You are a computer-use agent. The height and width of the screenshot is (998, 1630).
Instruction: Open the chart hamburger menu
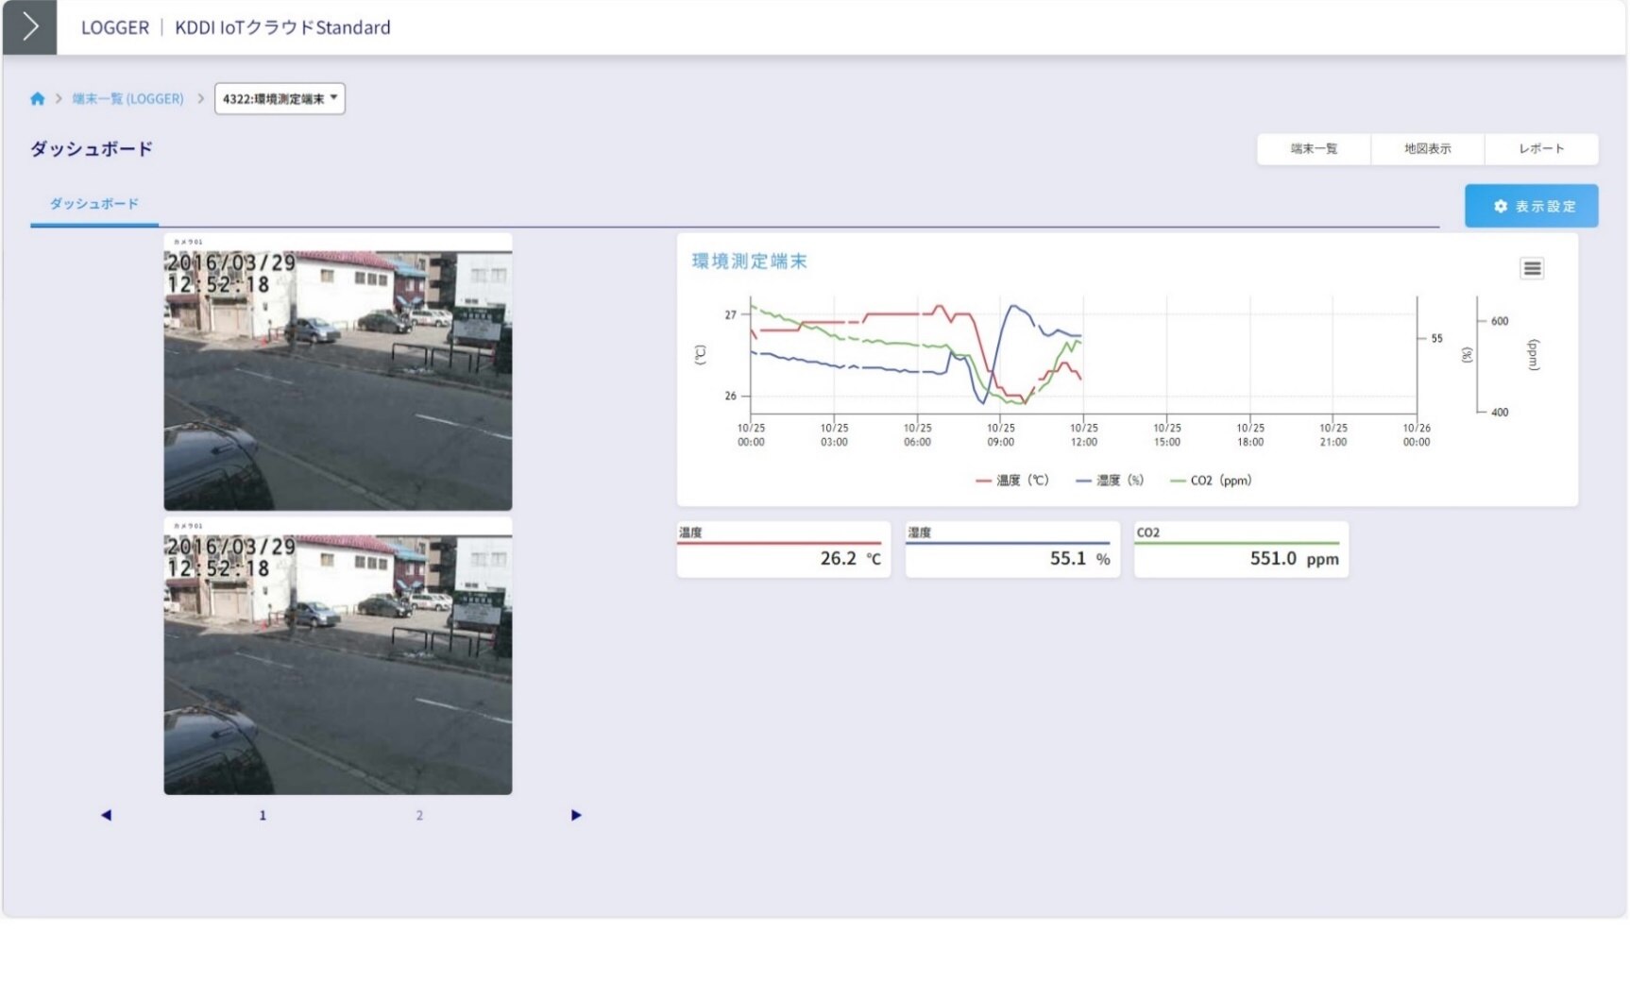(1531, 269)
